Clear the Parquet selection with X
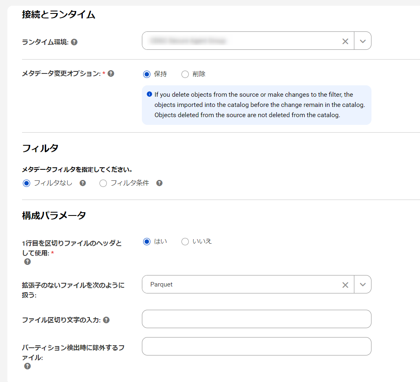The height and width of the screenshot is (382, 420). click(345, 285)
